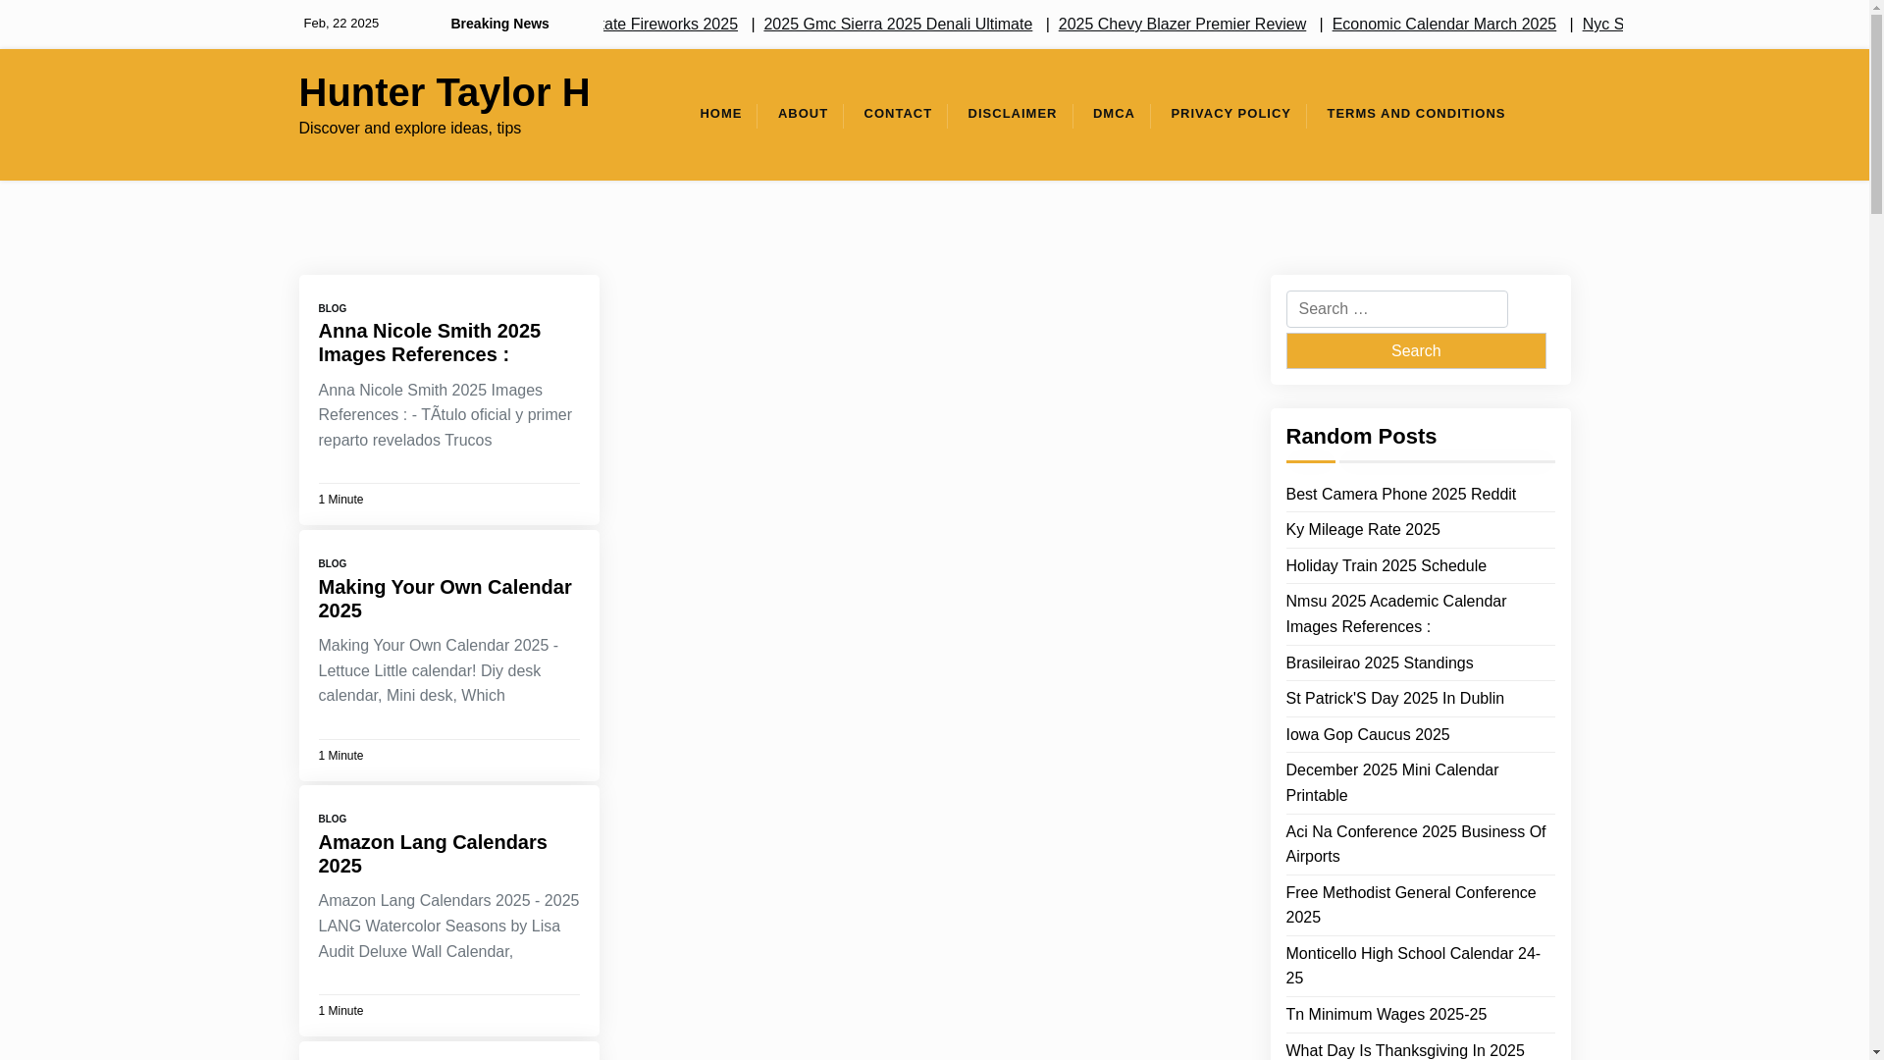Open What Day Is Thanksgiving In 2025
Image resolution: width=1884 pixels, height=1060 pixels.
click(1404, 1050)
